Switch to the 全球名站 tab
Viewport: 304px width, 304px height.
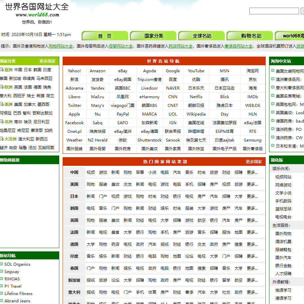click(x=201, y=36)
